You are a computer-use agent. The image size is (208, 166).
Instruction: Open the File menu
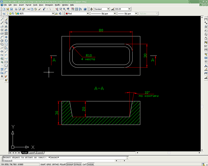coord(5,5)
